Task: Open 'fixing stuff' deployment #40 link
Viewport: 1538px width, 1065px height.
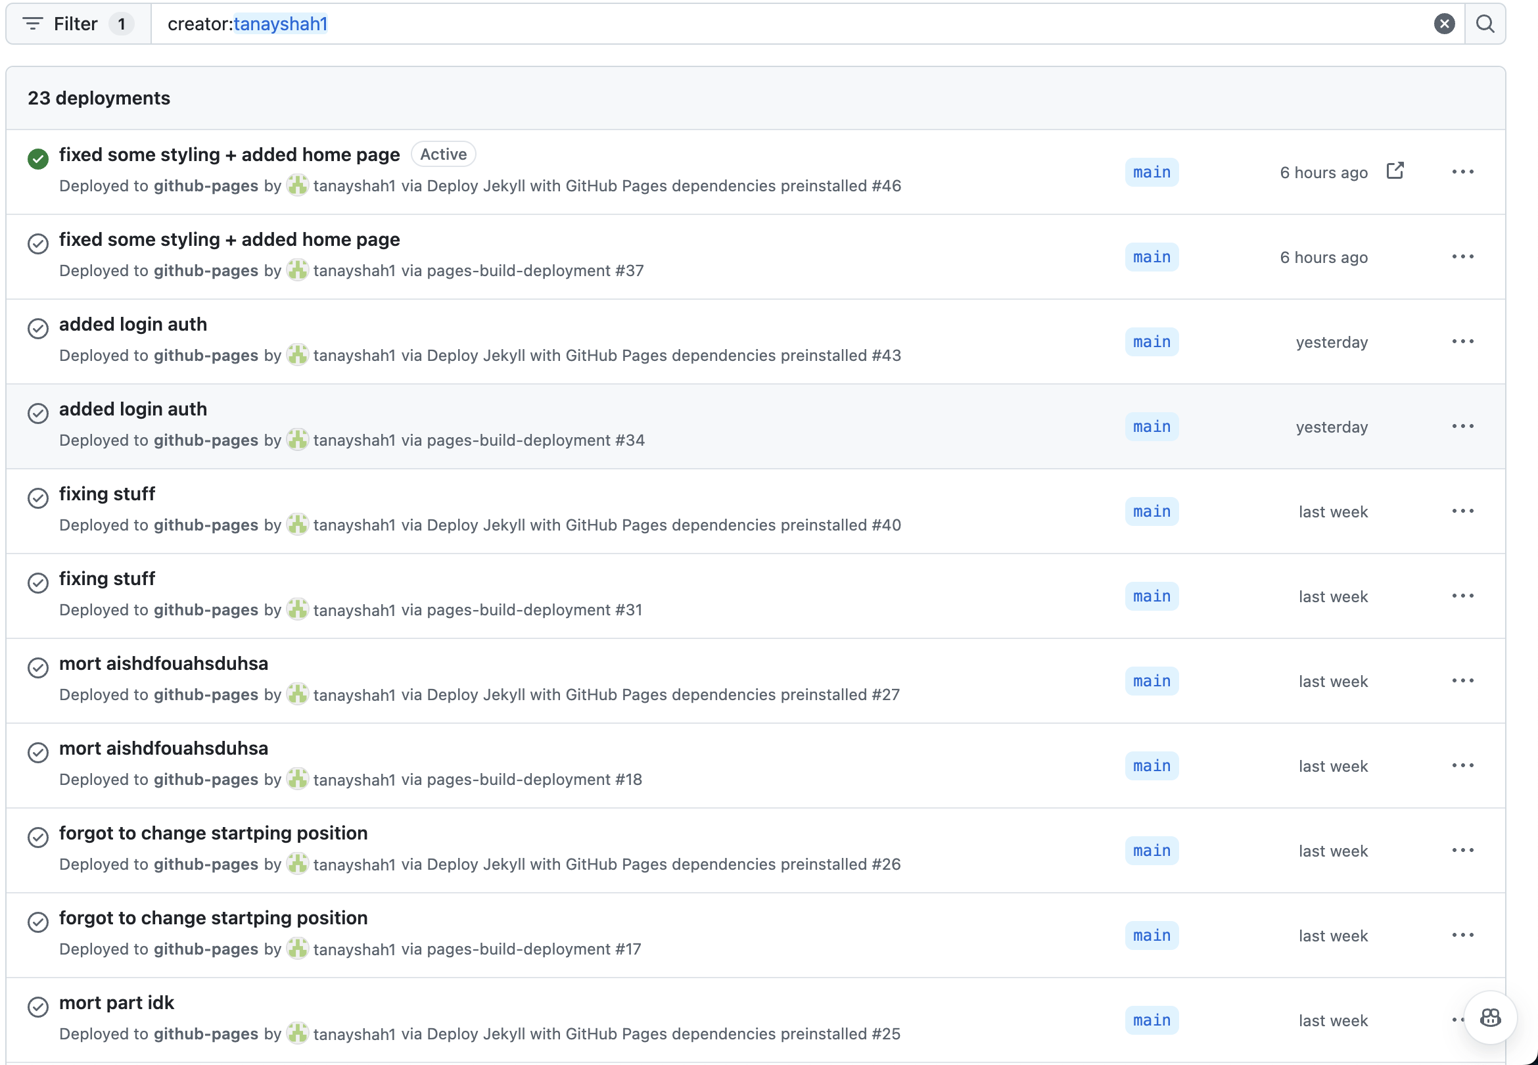Action: click(x=106, y=494)
